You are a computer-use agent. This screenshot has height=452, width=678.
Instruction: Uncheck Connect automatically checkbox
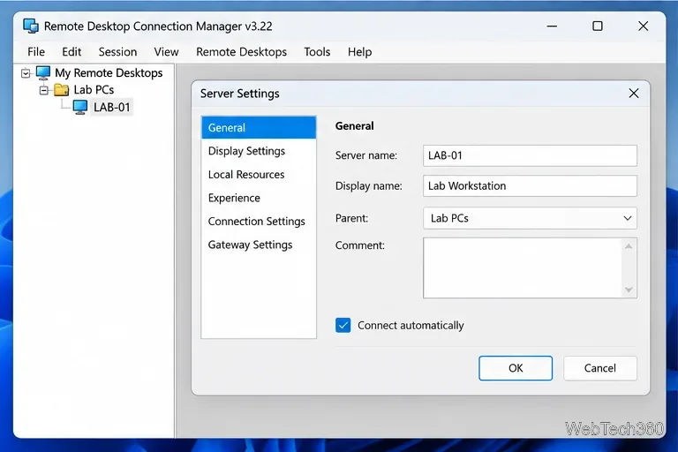(x=343, y=325)
